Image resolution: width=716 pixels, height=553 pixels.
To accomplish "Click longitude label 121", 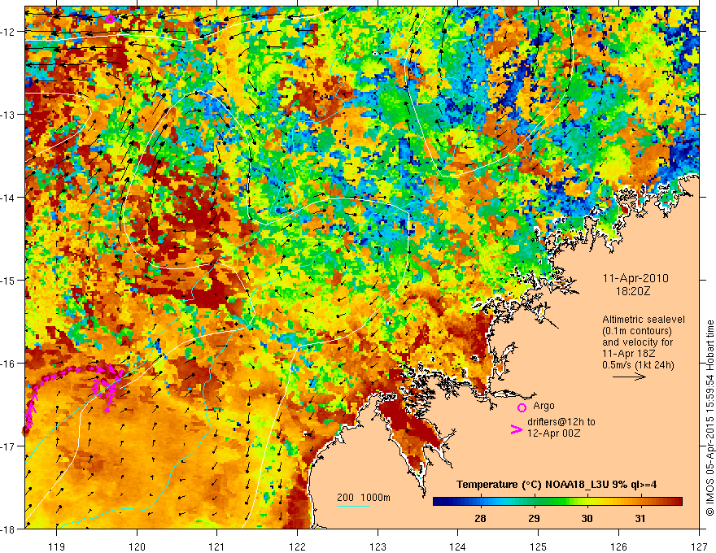I will click(x=217, y=547).
